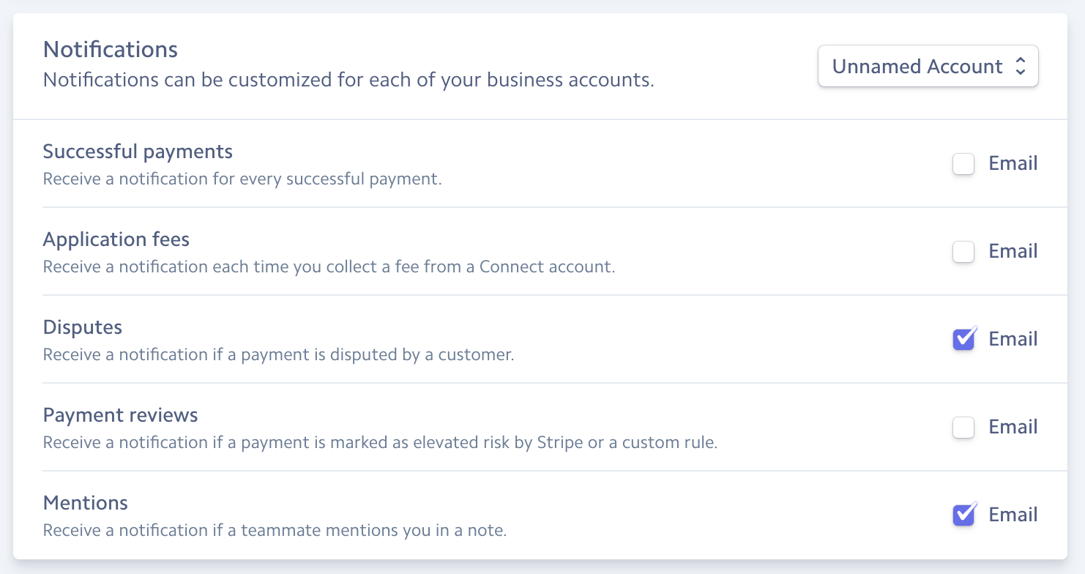
Task: Check the Payment reviews email checkbox
Action: [963, 428]
